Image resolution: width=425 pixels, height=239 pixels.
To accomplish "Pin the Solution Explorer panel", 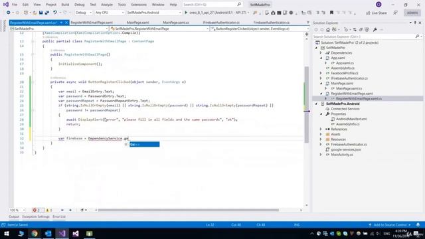I will 415,23.
